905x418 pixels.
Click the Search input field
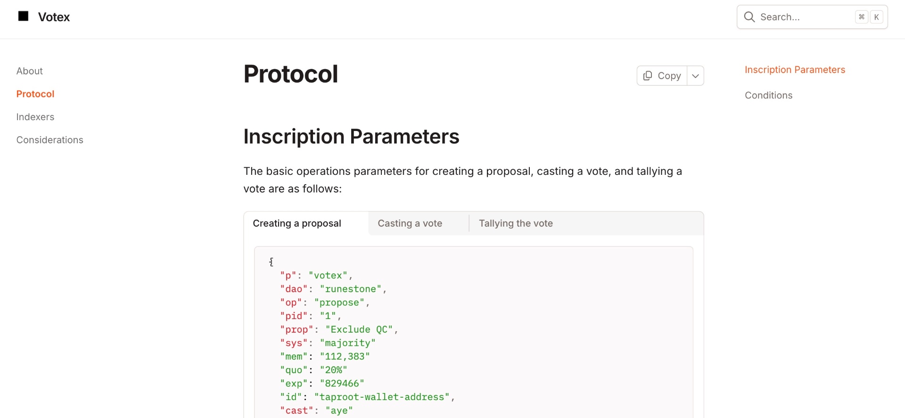point(801,17)
